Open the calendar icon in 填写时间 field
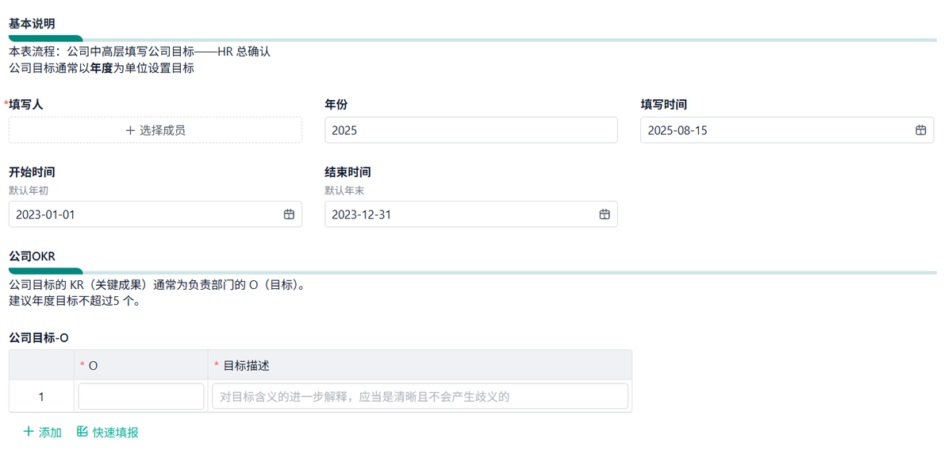 [920, 130]
